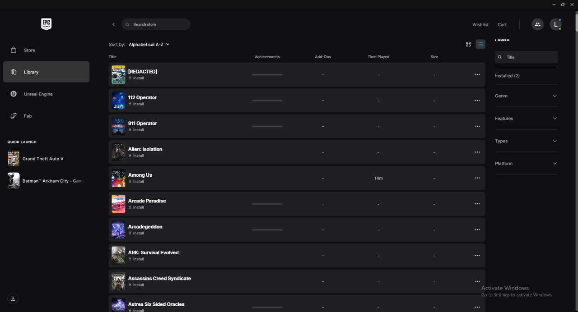Click achievements progress bar for [REDACTED]
Viewport: 578px width, 312px height.
267,75
